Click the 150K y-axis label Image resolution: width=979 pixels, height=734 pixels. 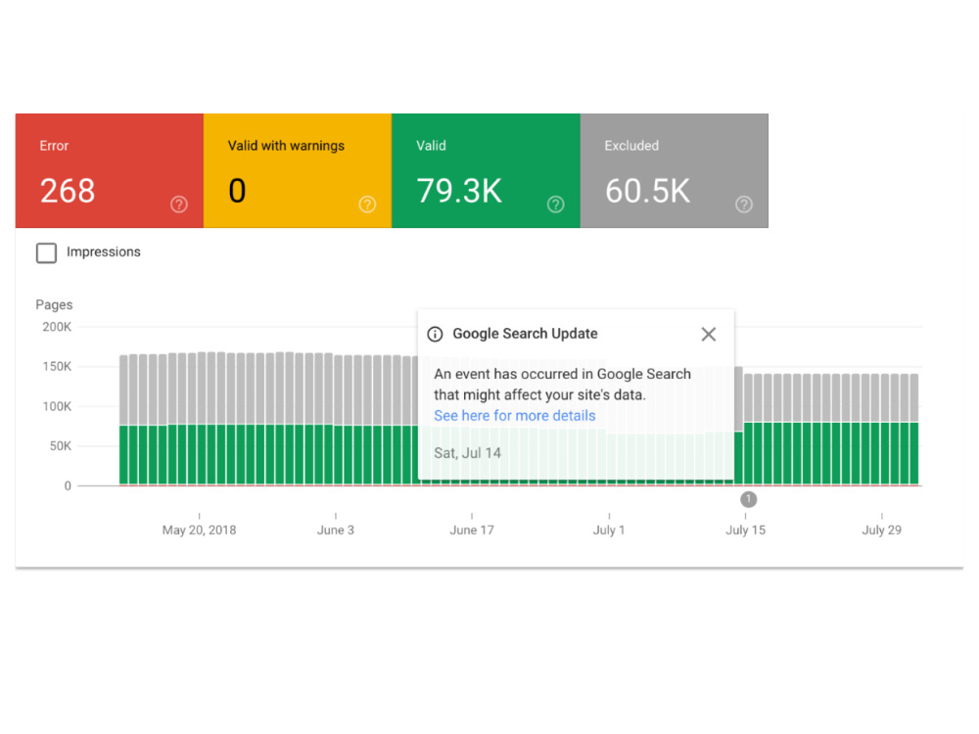click(x=57, y=366)
